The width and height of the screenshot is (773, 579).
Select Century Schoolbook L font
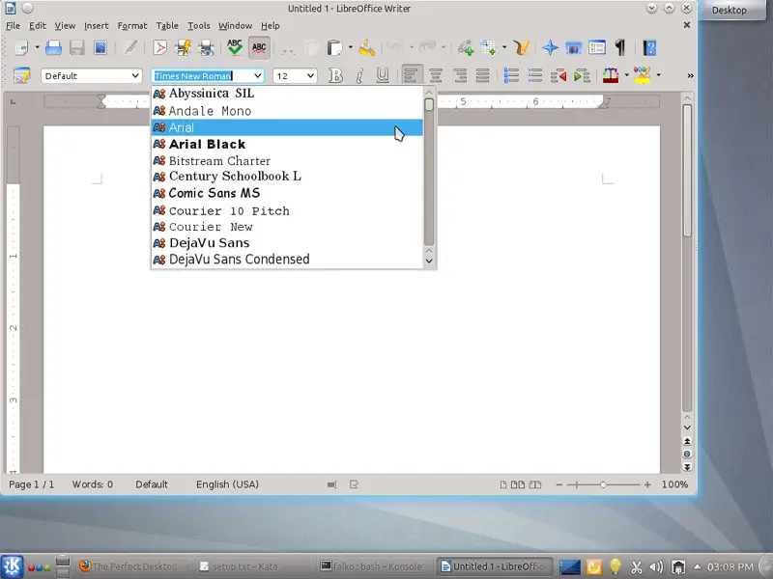[x=287, y=177]
